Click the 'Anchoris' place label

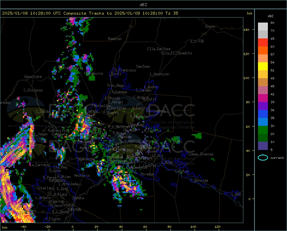point(82,175)
